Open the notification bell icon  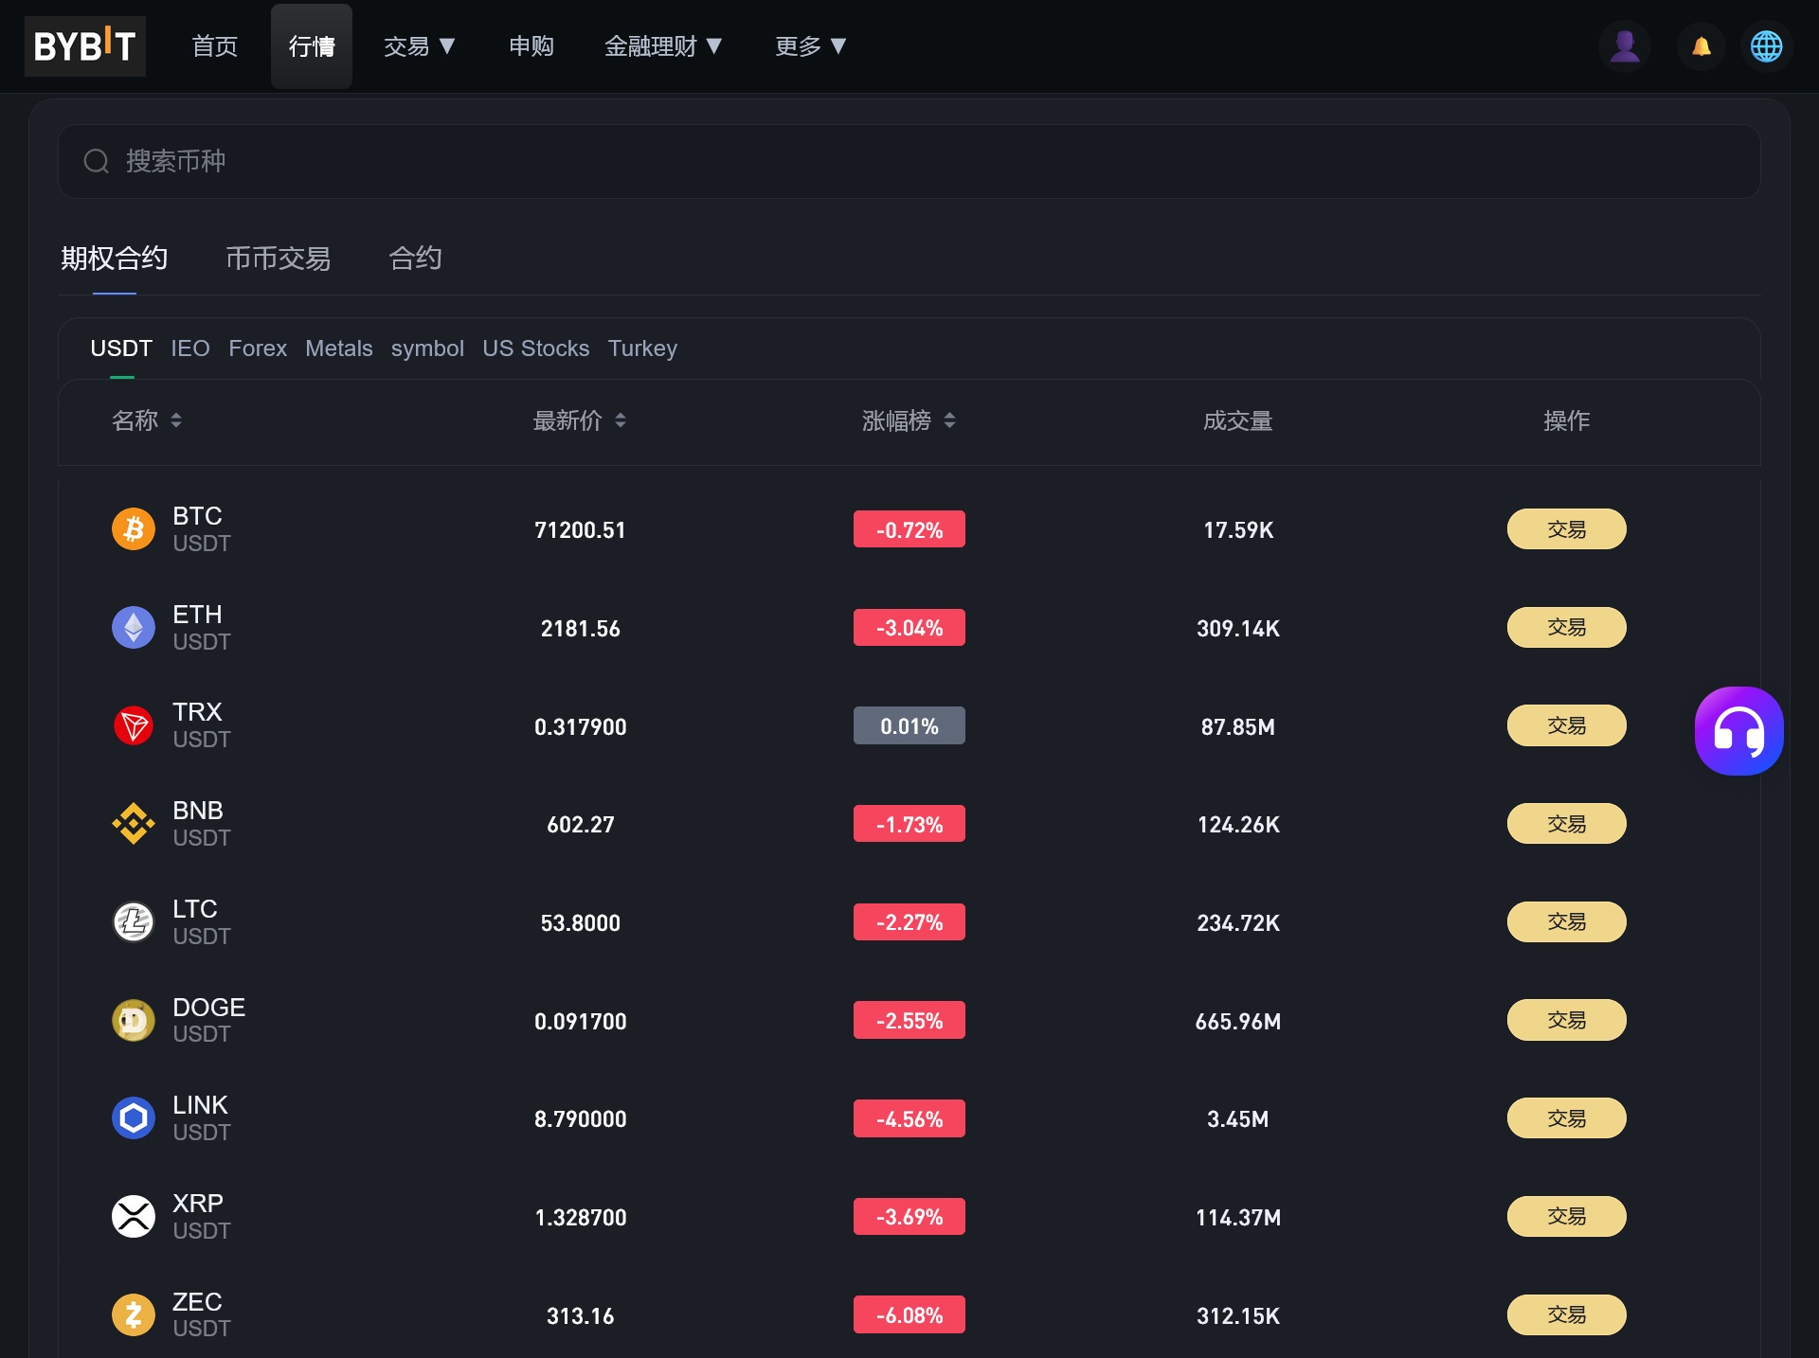[1702, 46]
